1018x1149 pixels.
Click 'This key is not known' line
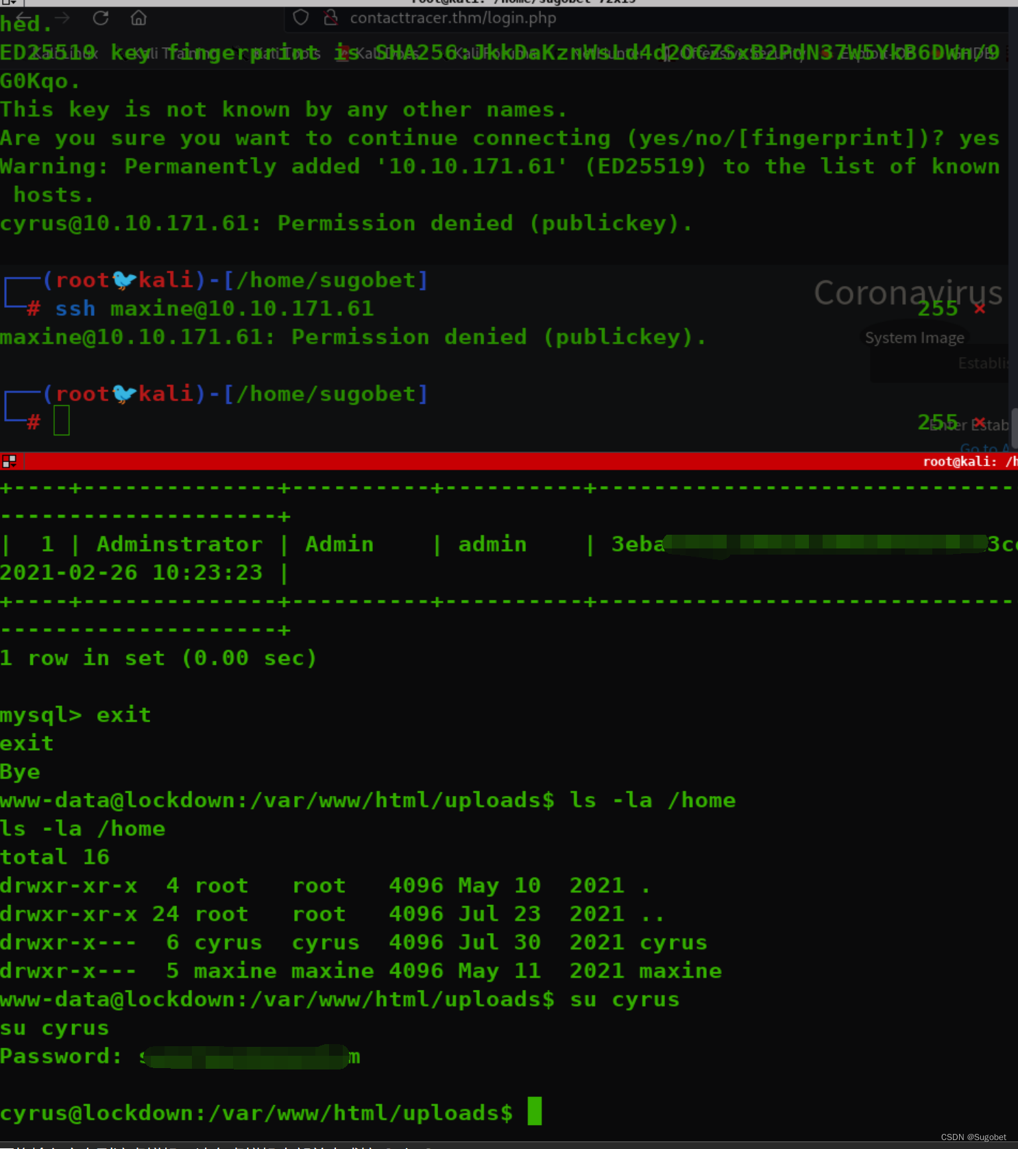click(x=284, y=110)
